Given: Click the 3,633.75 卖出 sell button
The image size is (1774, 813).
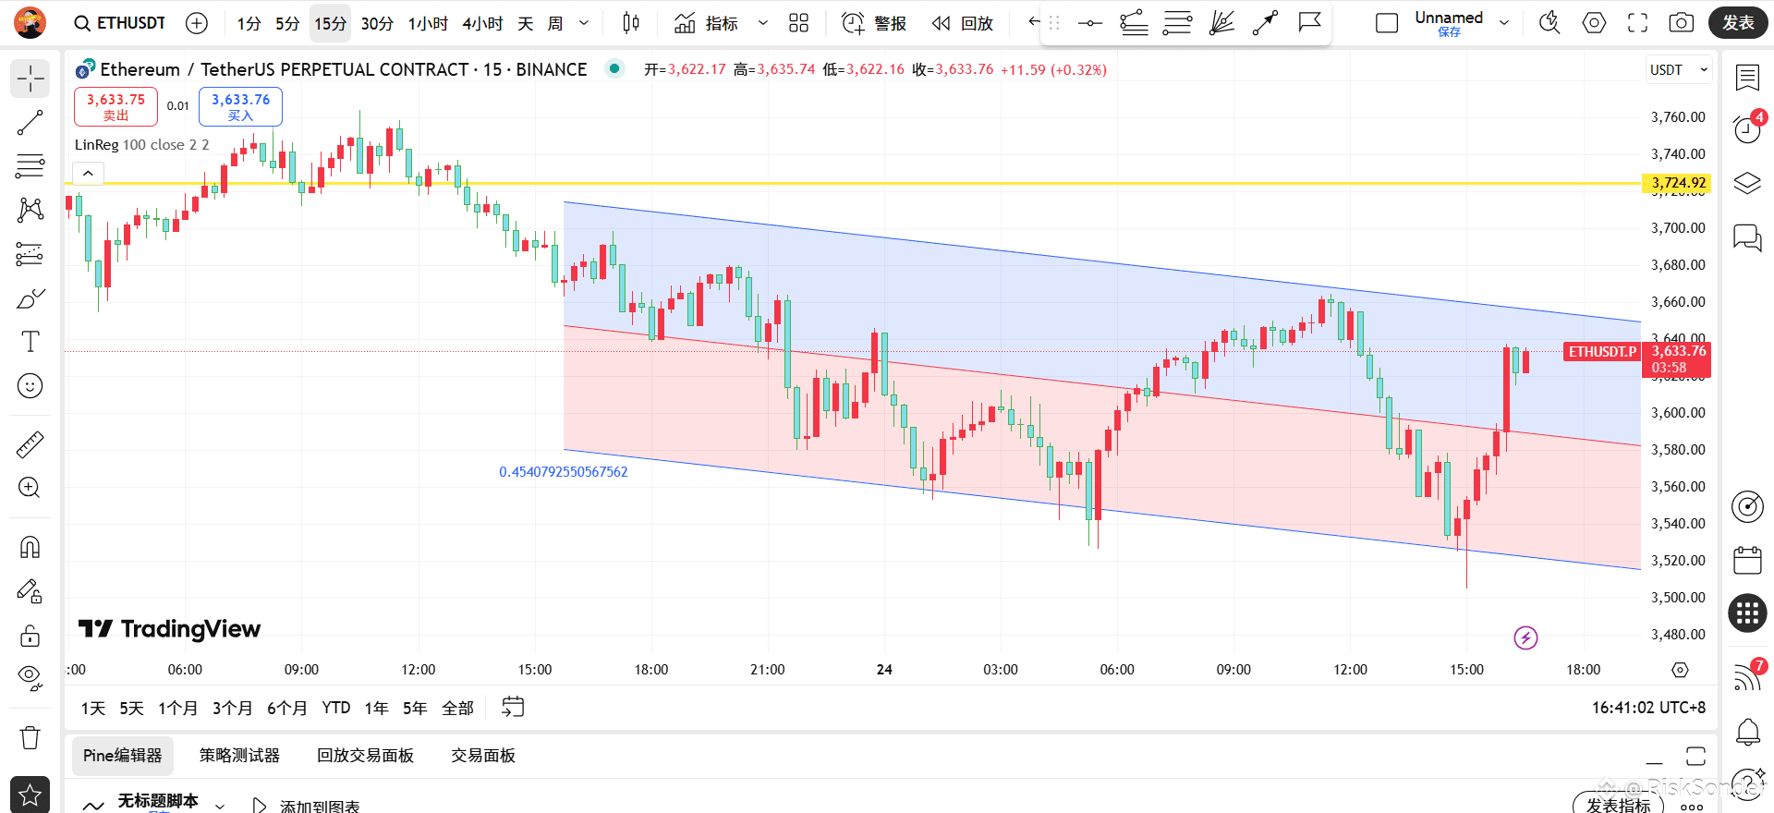Looking at the screenshot, I should coord(115,106).
